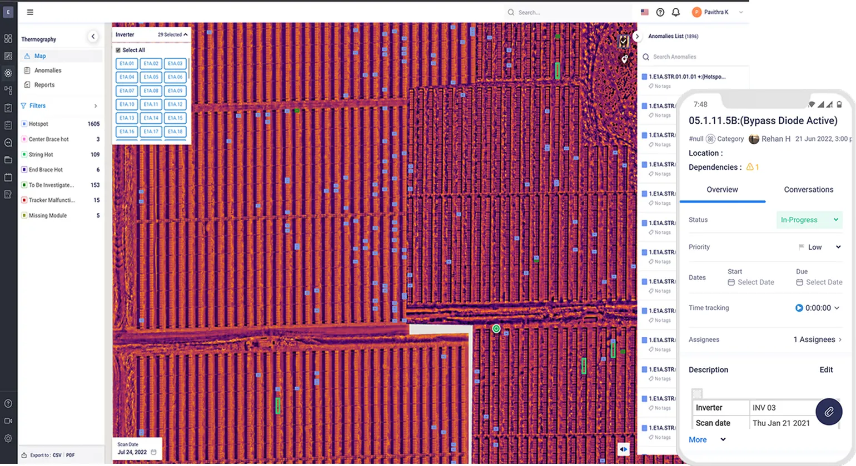Click the location pin tool on map
The width and height of the screenshot is (856, 466).
(x=624, y=59)
